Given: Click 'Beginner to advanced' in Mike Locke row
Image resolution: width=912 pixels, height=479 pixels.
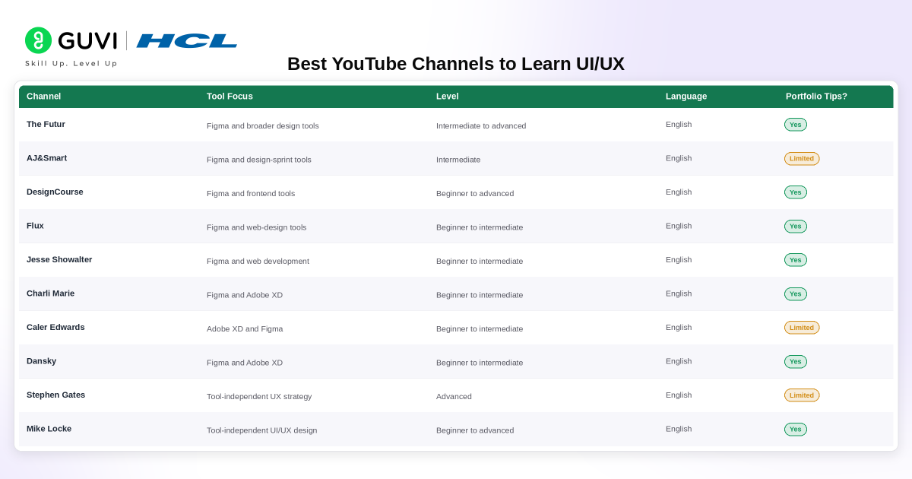Looking at the screenshot, I should pos(475,430).
